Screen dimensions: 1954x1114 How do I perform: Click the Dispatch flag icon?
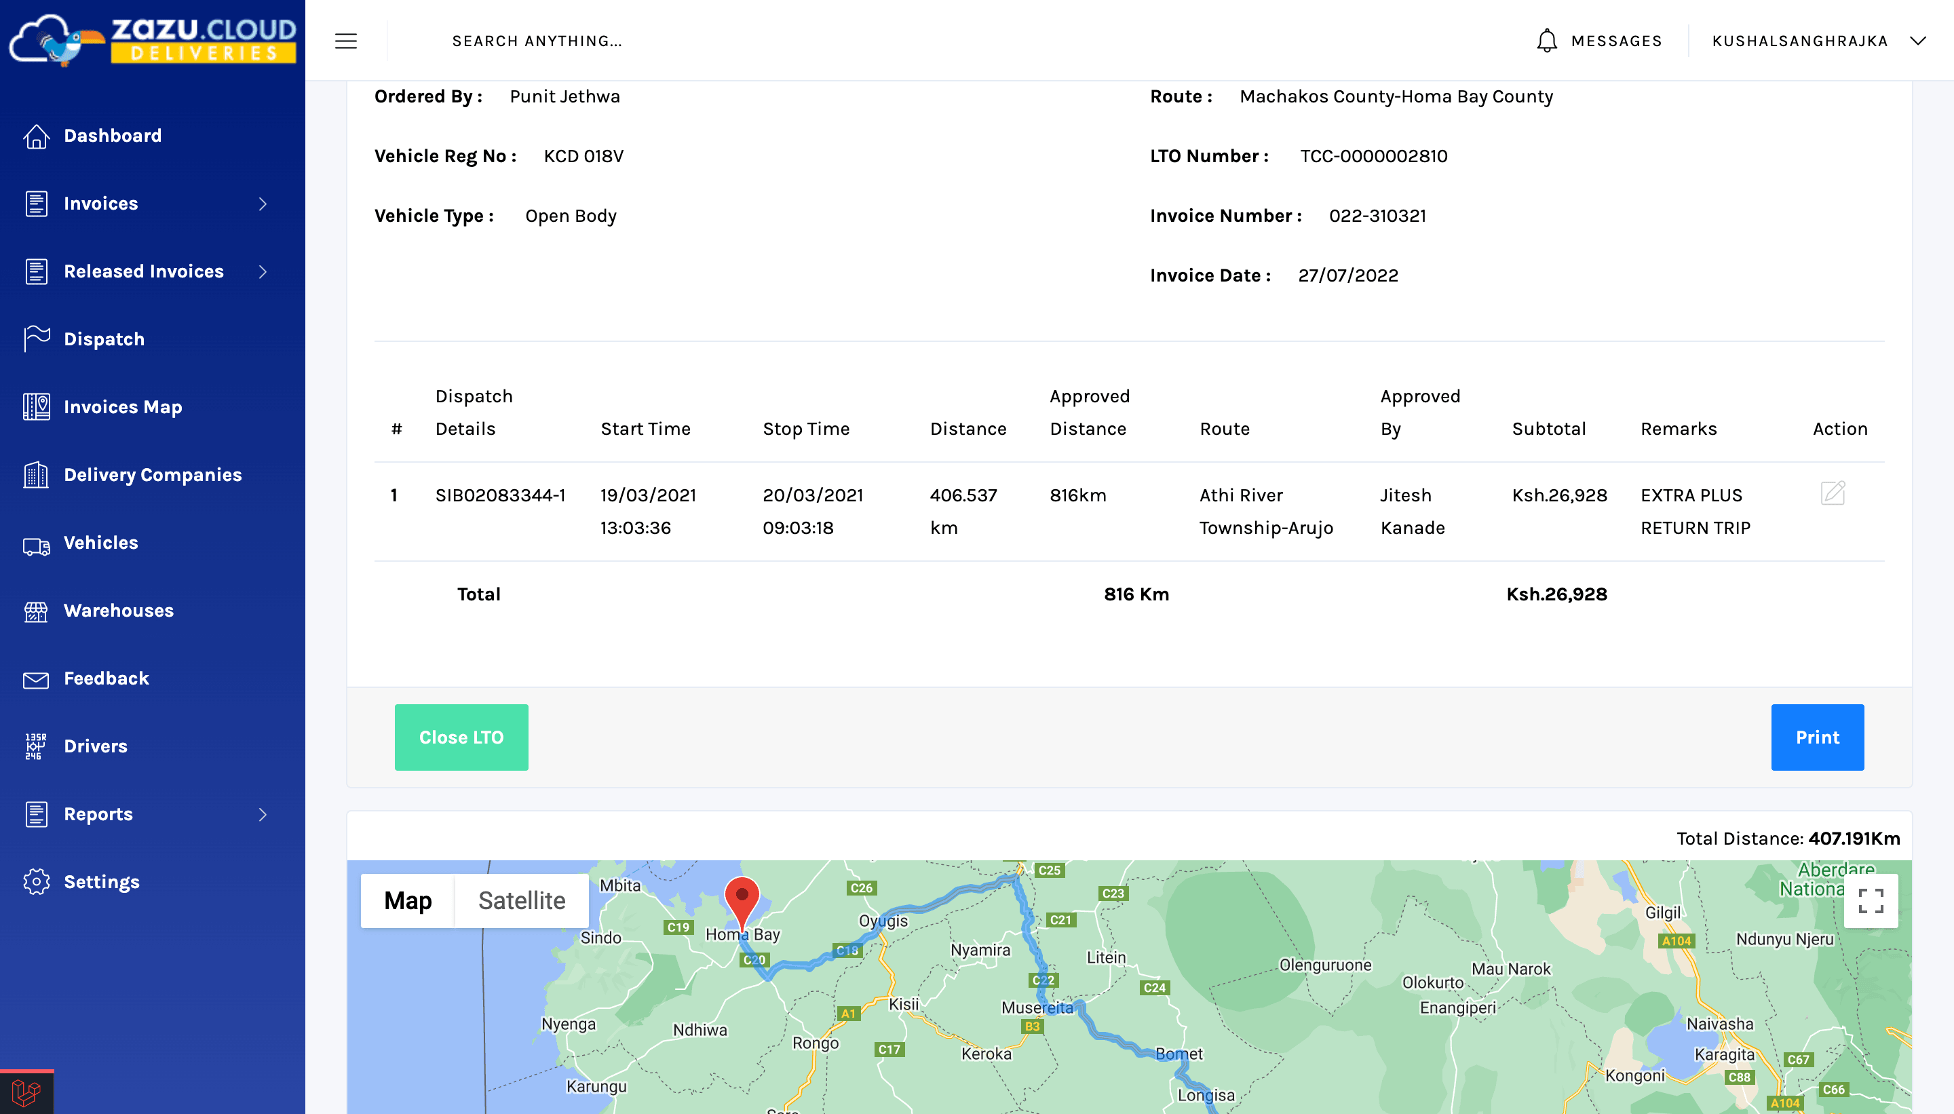[x=36, y=339]
